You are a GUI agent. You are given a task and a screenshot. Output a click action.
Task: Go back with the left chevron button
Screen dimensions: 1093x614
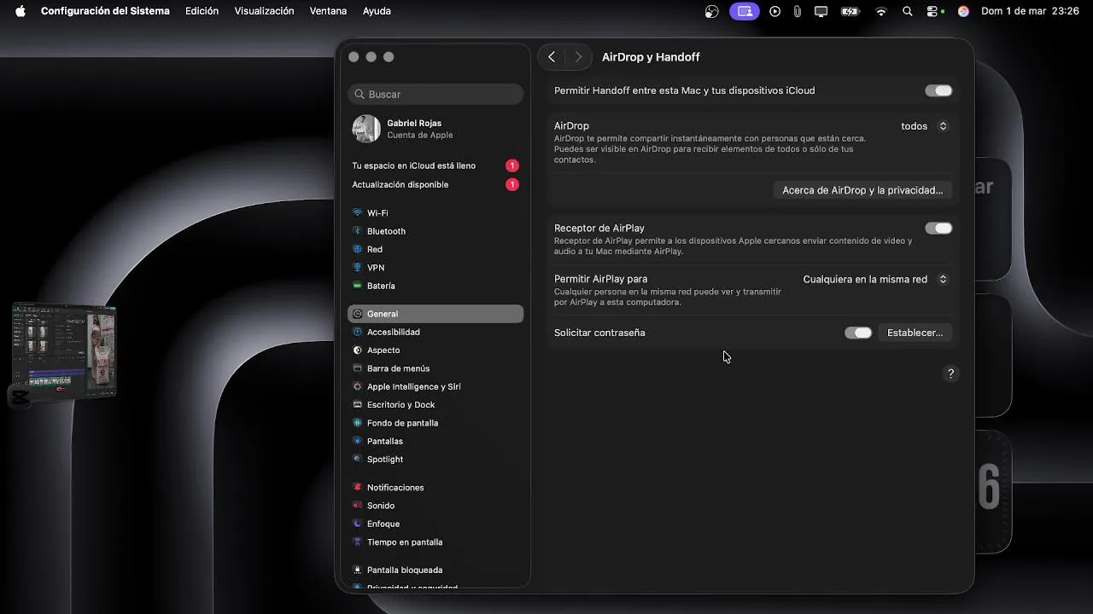coord(552,57)
